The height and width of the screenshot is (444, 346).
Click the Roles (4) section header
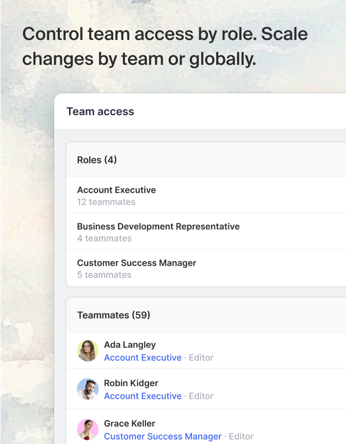97,160
